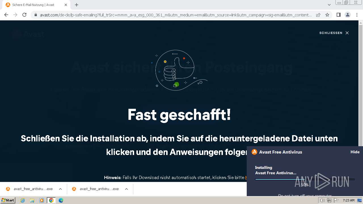Click Avast icon of second download item

point(74,189)
